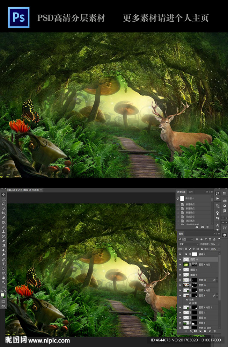Select the Healing Brush tool
228x347 pixels.
point(3,222)
